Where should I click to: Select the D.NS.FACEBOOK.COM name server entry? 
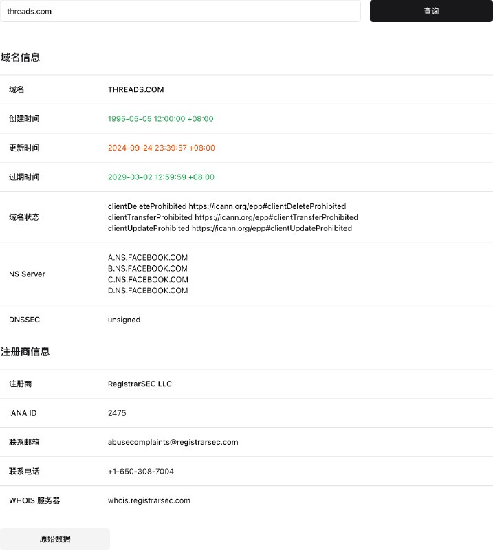[x=148, y=291]
